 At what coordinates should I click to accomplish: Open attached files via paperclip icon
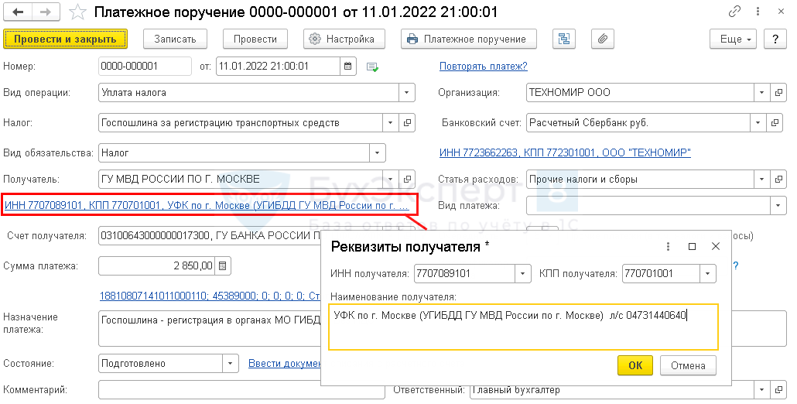601,39
